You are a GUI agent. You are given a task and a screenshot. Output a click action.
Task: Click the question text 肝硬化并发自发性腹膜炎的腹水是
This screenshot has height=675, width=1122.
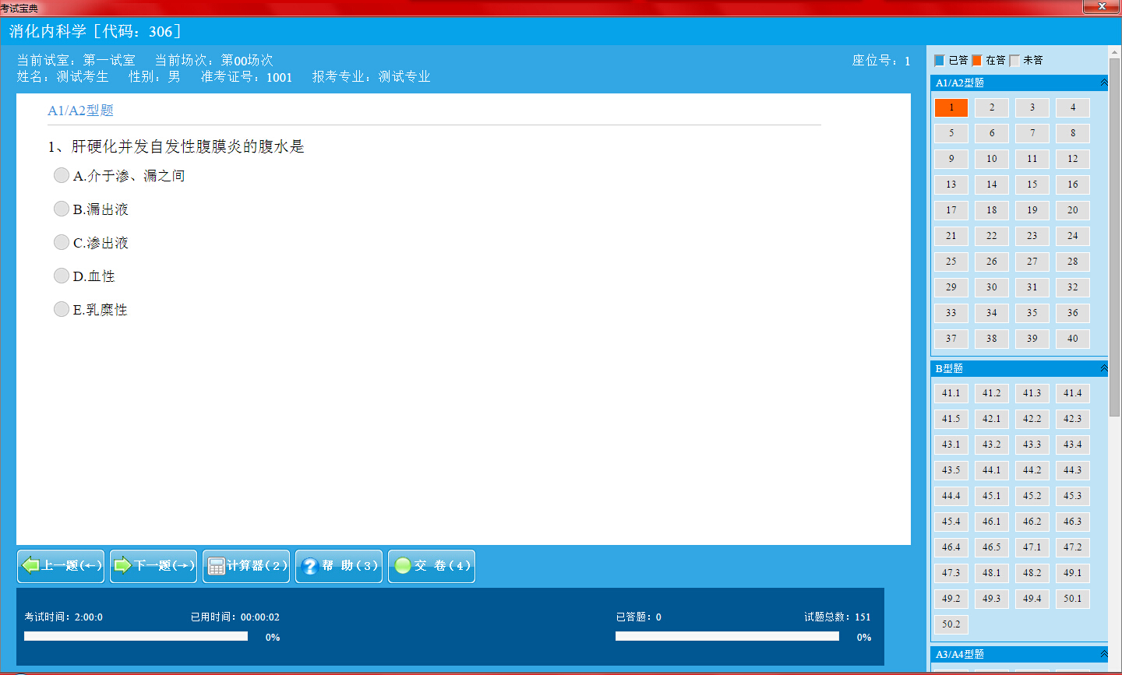(x=188, y=146)
